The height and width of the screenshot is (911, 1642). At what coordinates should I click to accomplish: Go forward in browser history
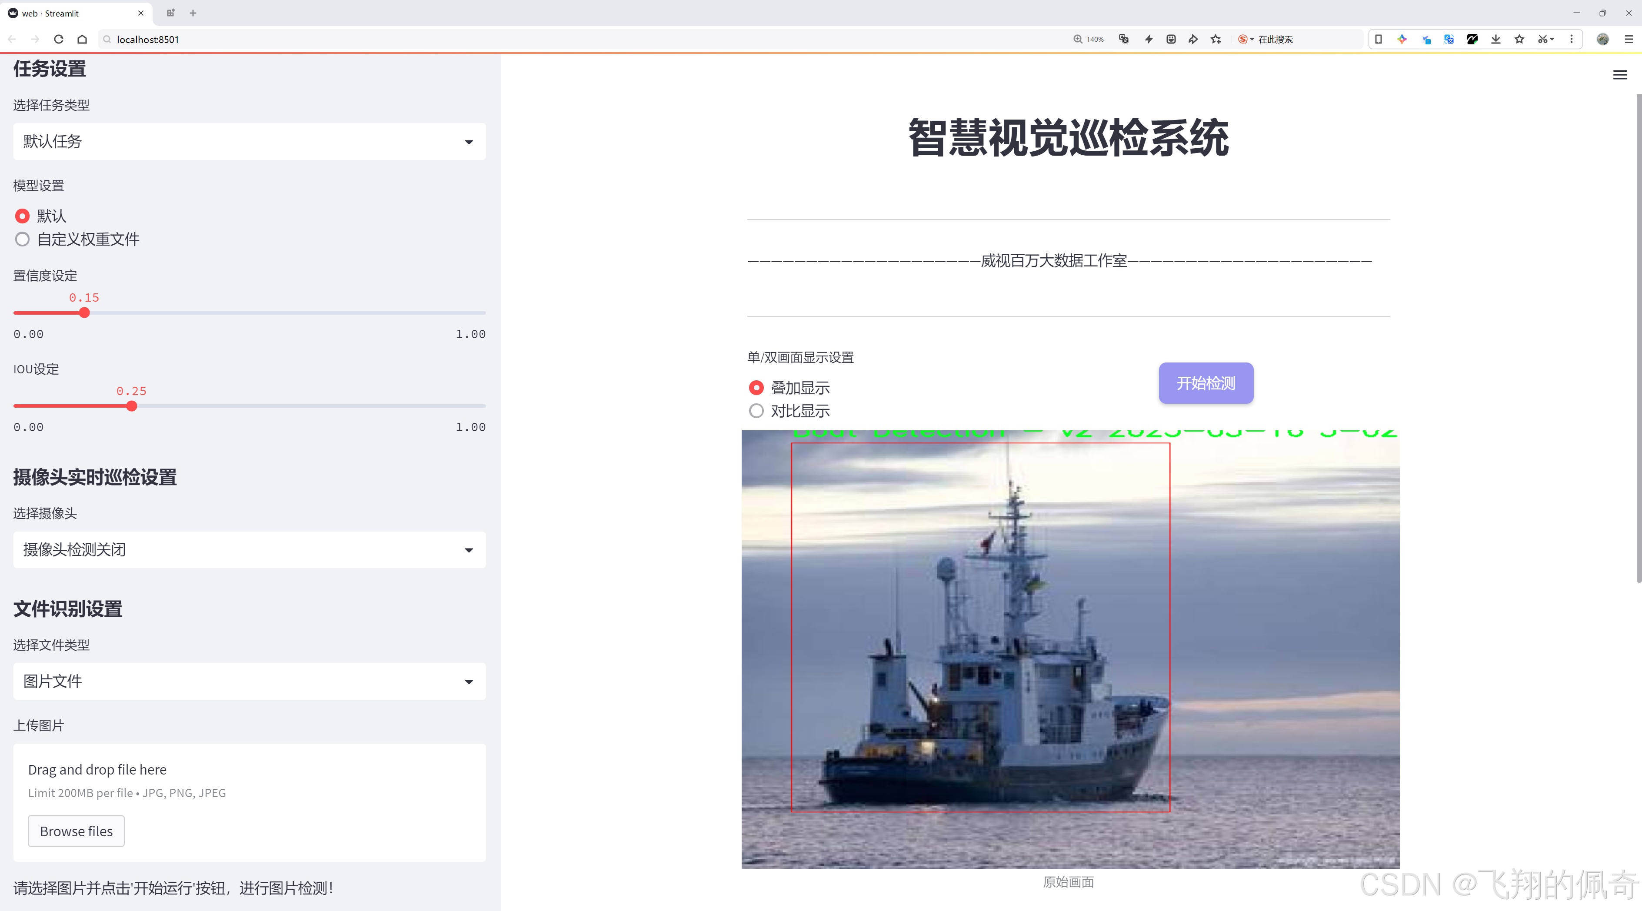coord(35,40)
